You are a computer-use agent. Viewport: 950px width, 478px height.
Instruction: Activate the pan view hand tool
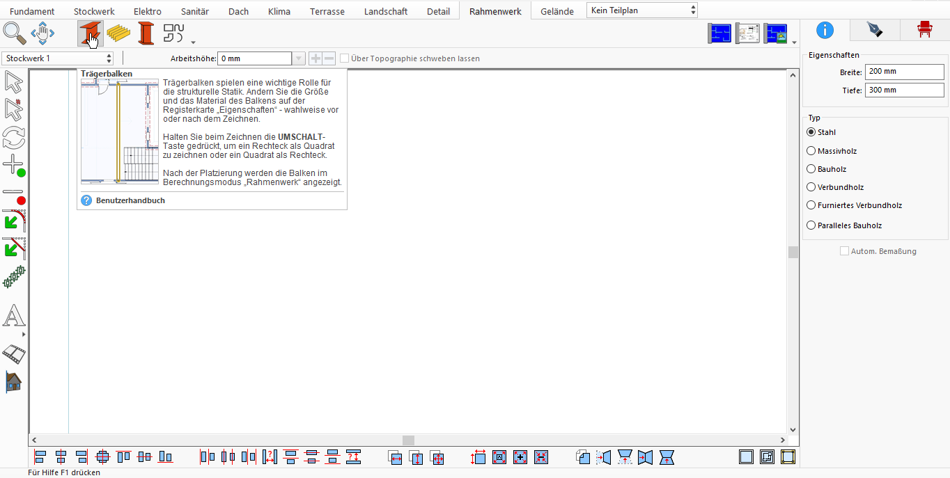coord(42,33)
